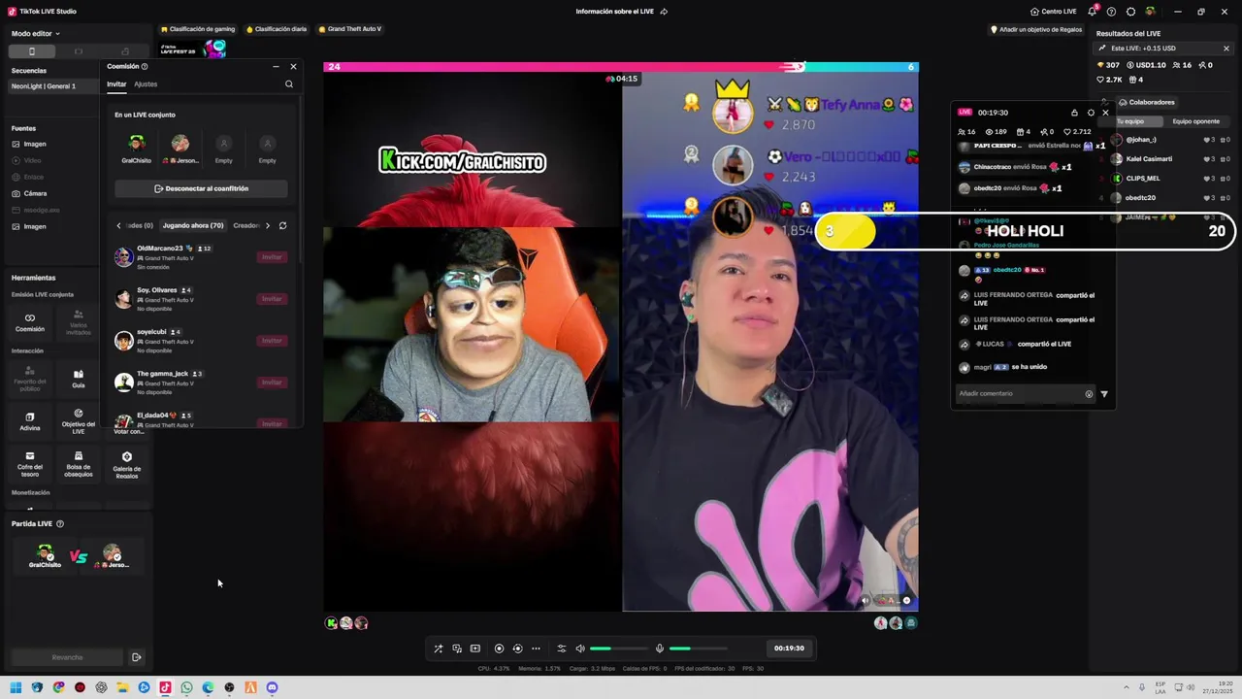Select the landscape layout mode

tap(79, 51)
